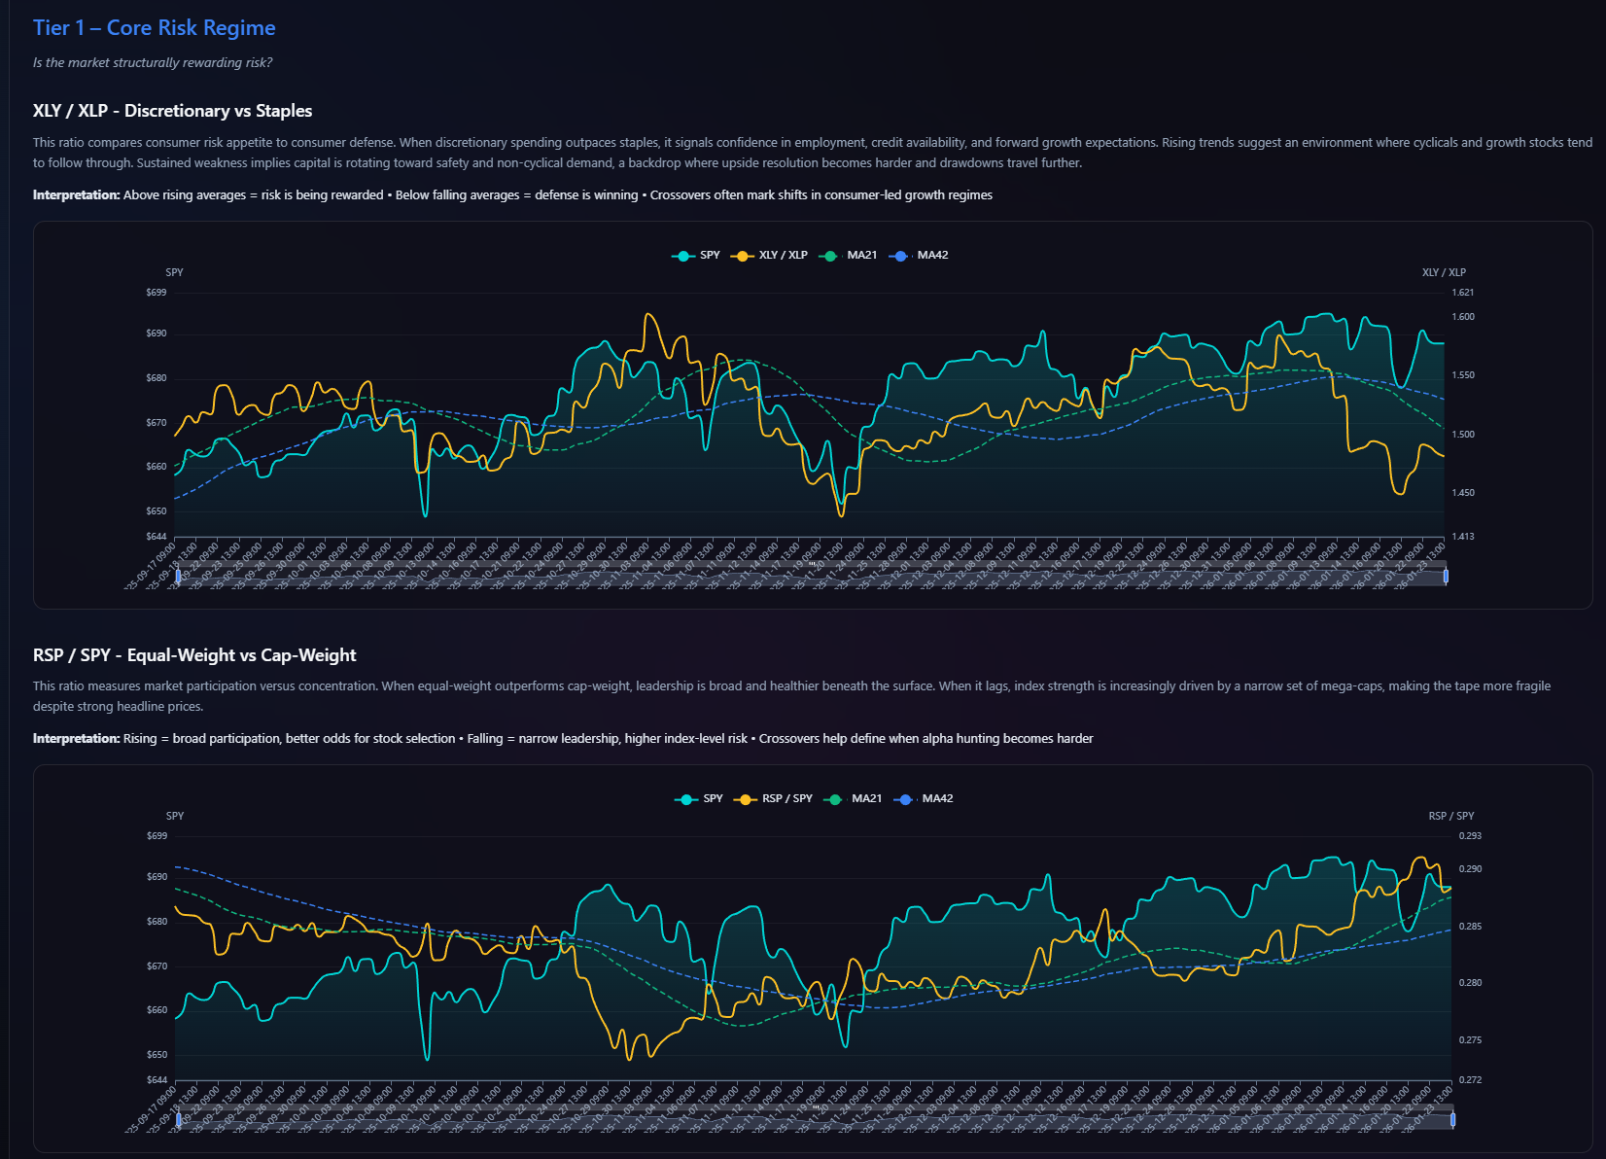Click the center grip of RSP / SPY zoom bar
This screenshot has width=1606, height=1159.
[x=815, y=1108]
